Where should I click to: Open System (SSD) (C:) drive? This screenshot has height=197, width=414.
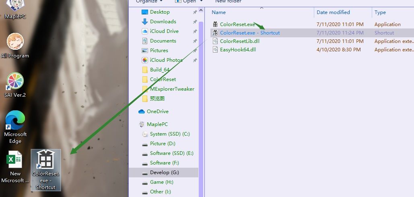pos(170,134)
